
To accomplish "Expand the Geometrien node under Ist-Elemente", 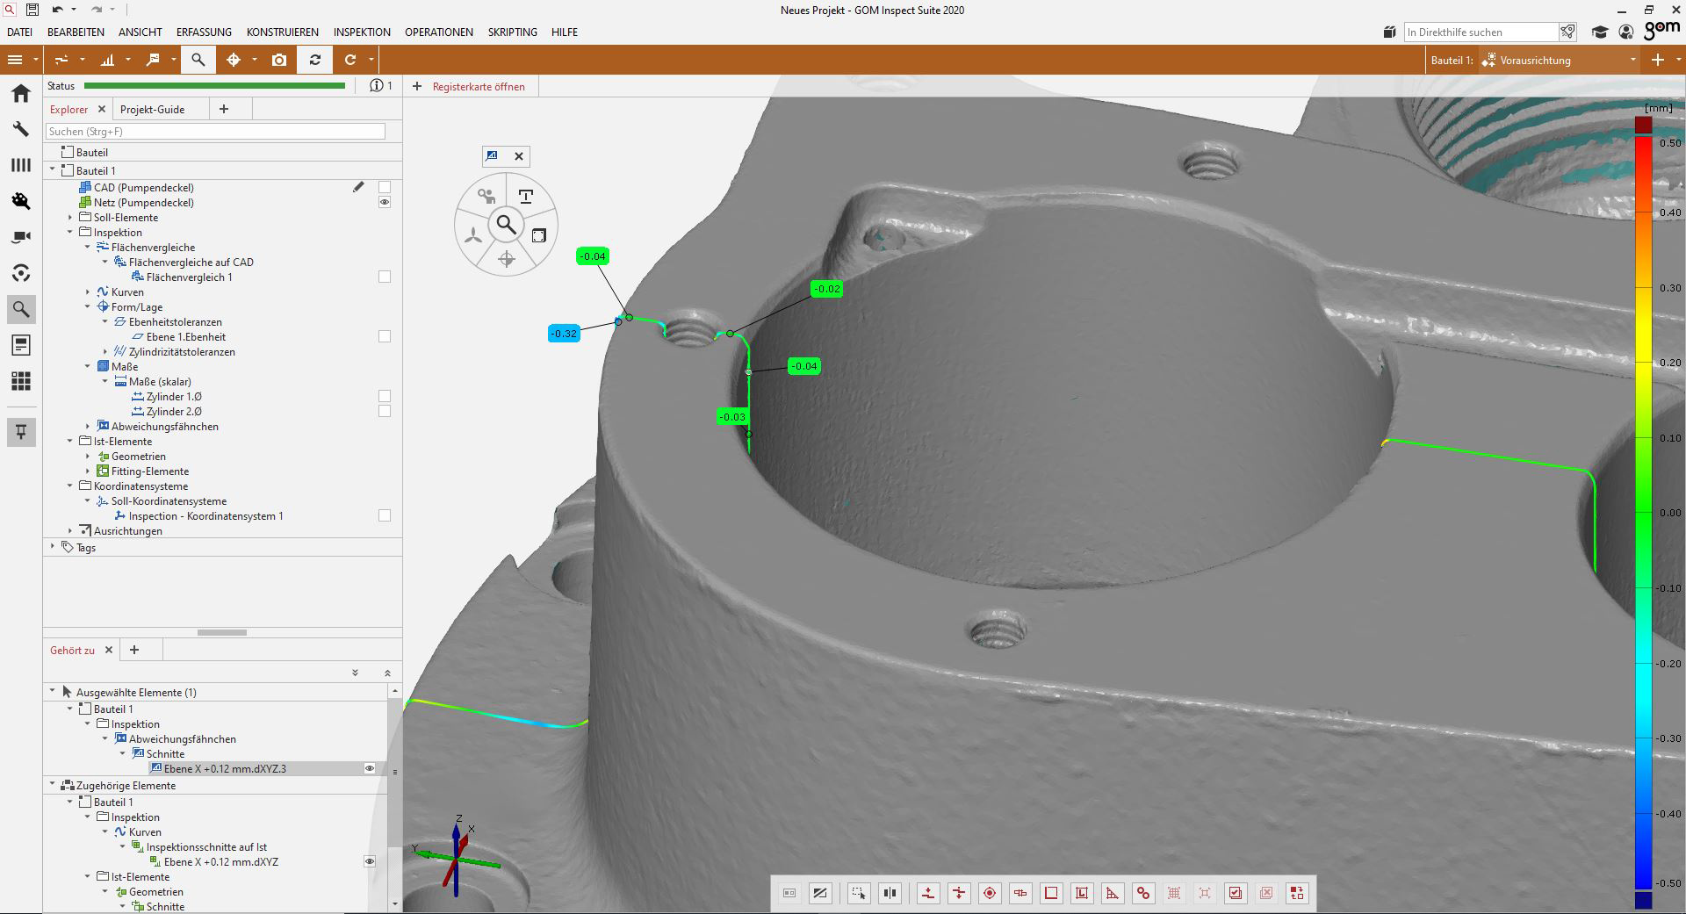I will point(88,456).
